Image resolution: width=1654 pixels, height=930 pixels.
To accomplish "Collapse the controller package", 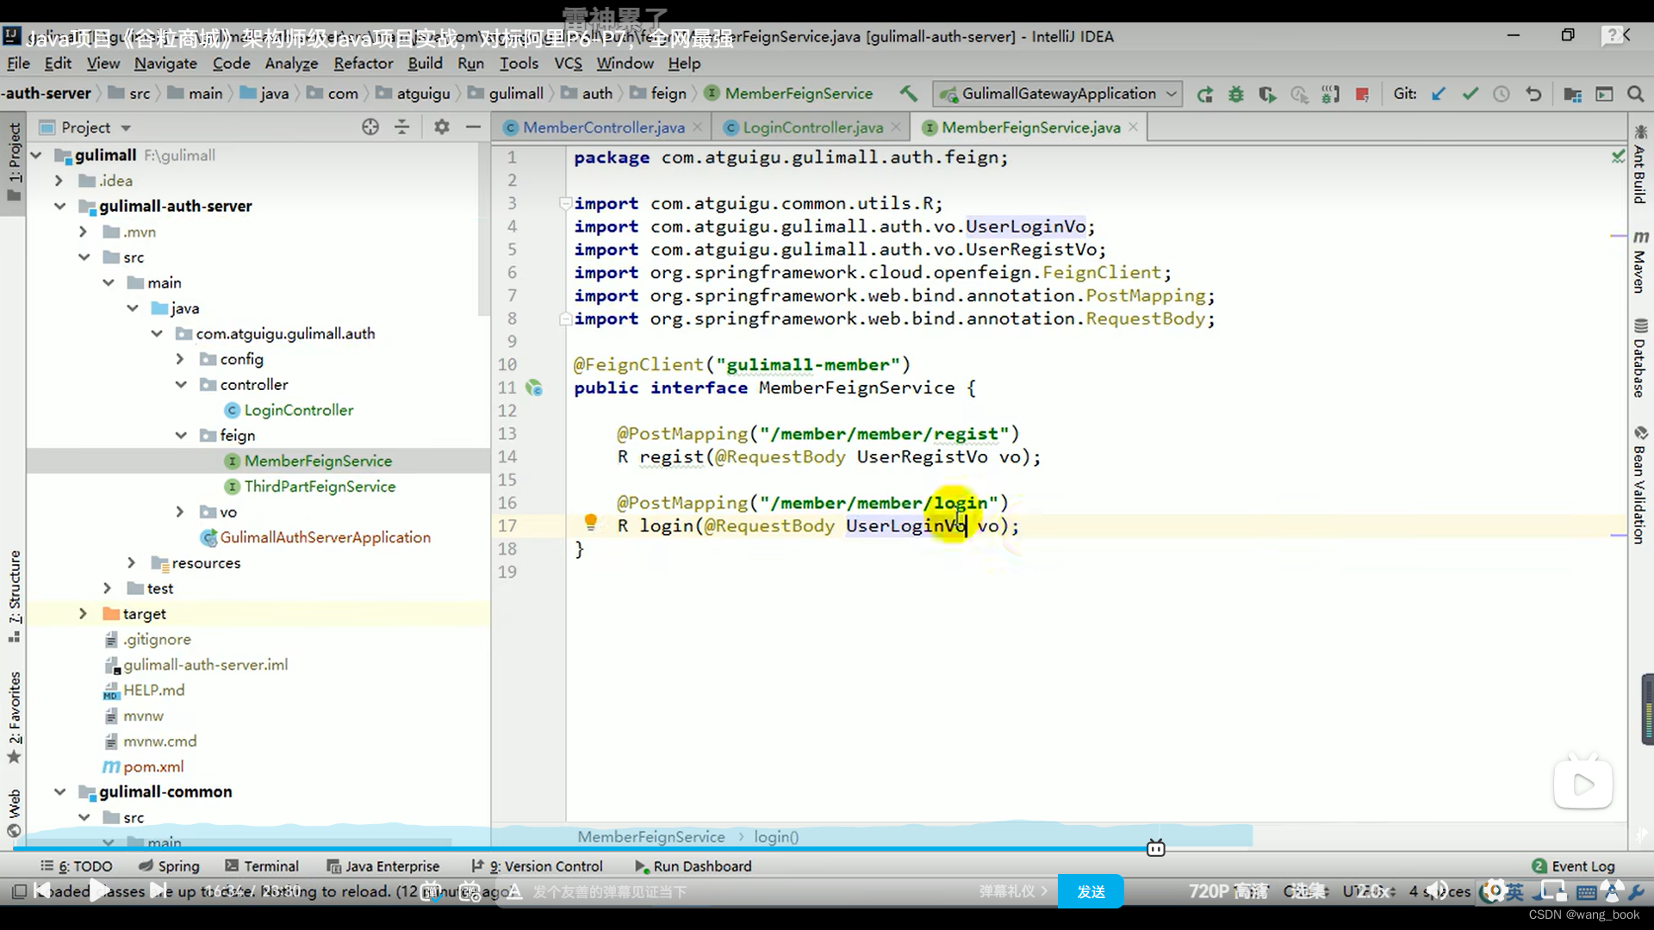I will pos(181,385).
